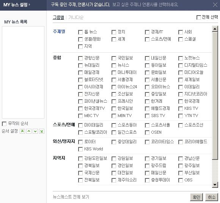Select 블로터닷넷 checkbox
Screen dimensions: 220x203
[80, 80]
